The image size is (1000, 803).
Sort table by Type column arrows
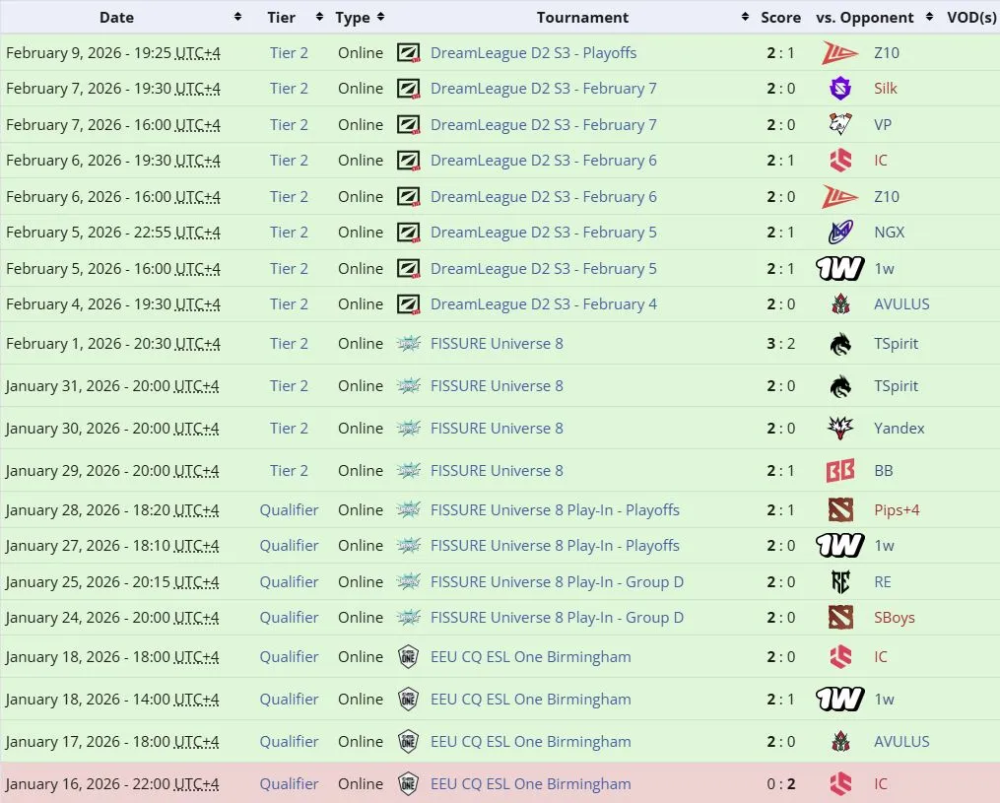click(x=380, y=17)
